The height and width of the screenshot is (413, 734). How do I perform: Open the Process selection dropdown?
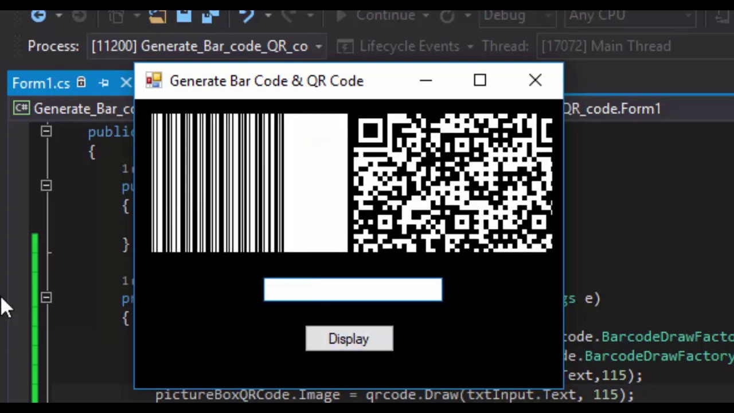207,46
